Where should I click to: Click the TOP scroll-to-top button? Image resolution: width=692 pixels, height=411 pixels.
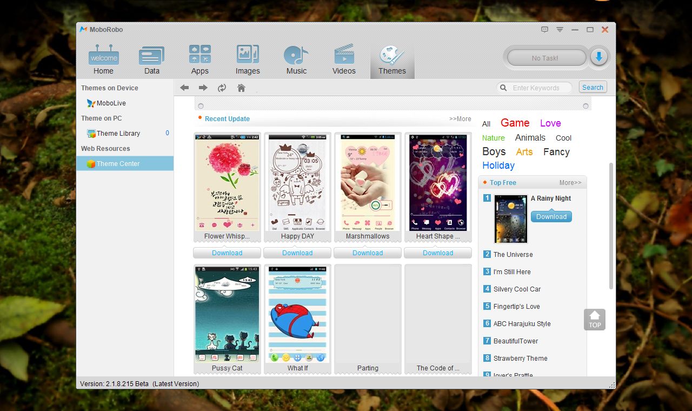pyautogui.click(x=595, y=320)
